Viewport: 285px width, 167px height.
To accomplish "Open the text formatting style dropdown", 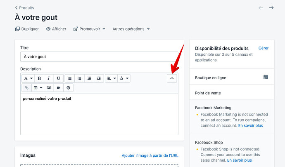I will point(28,78).
